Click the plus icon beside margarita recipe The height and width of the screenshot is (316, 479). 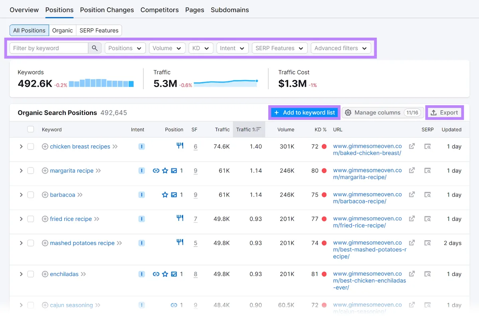point(45,171)
